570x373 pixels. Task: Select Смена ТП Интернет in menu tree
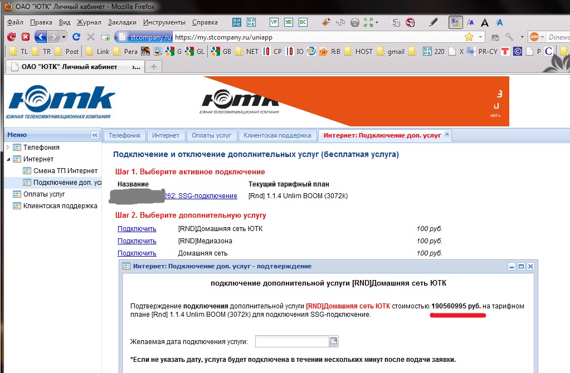point(65,171)
